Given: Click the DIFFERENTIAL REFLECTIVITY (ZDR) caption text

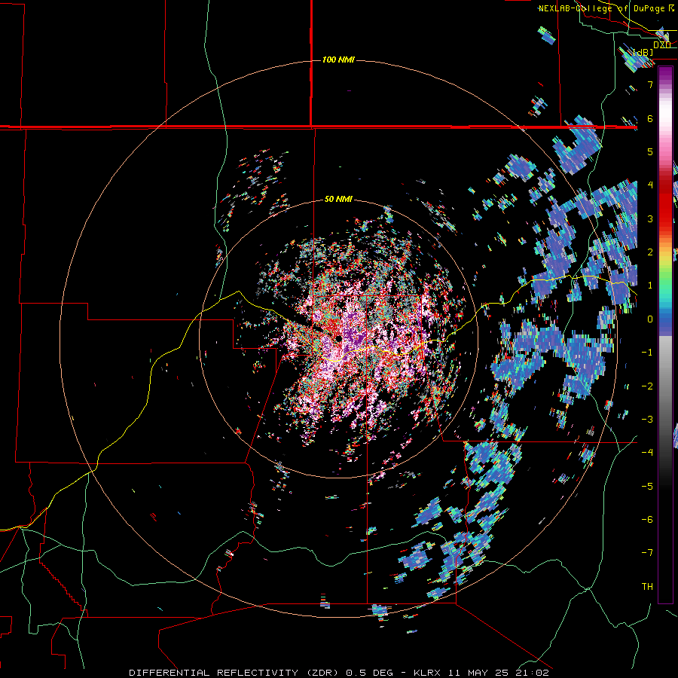Looking at the screenshot, I should point(236,673).
